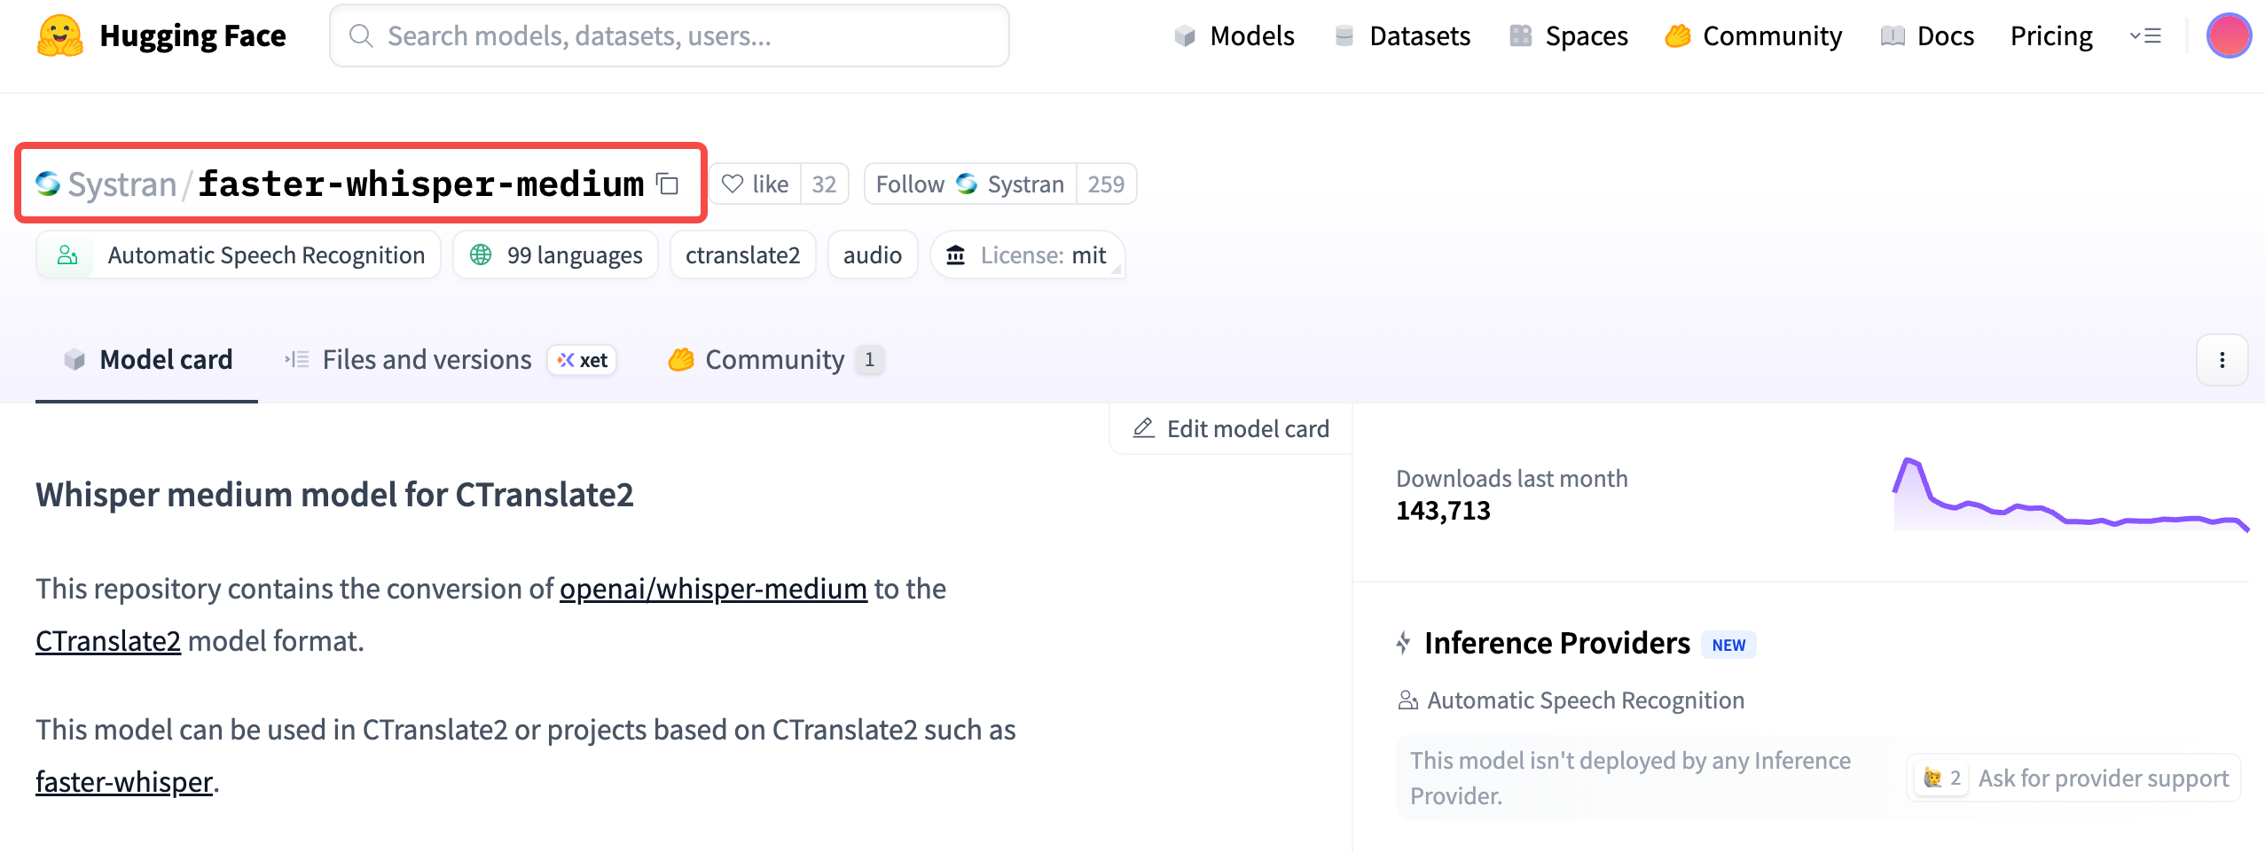Open the 99 languages tag
2265x853 pixels.
pyautogui.click(x=556, y=255)
